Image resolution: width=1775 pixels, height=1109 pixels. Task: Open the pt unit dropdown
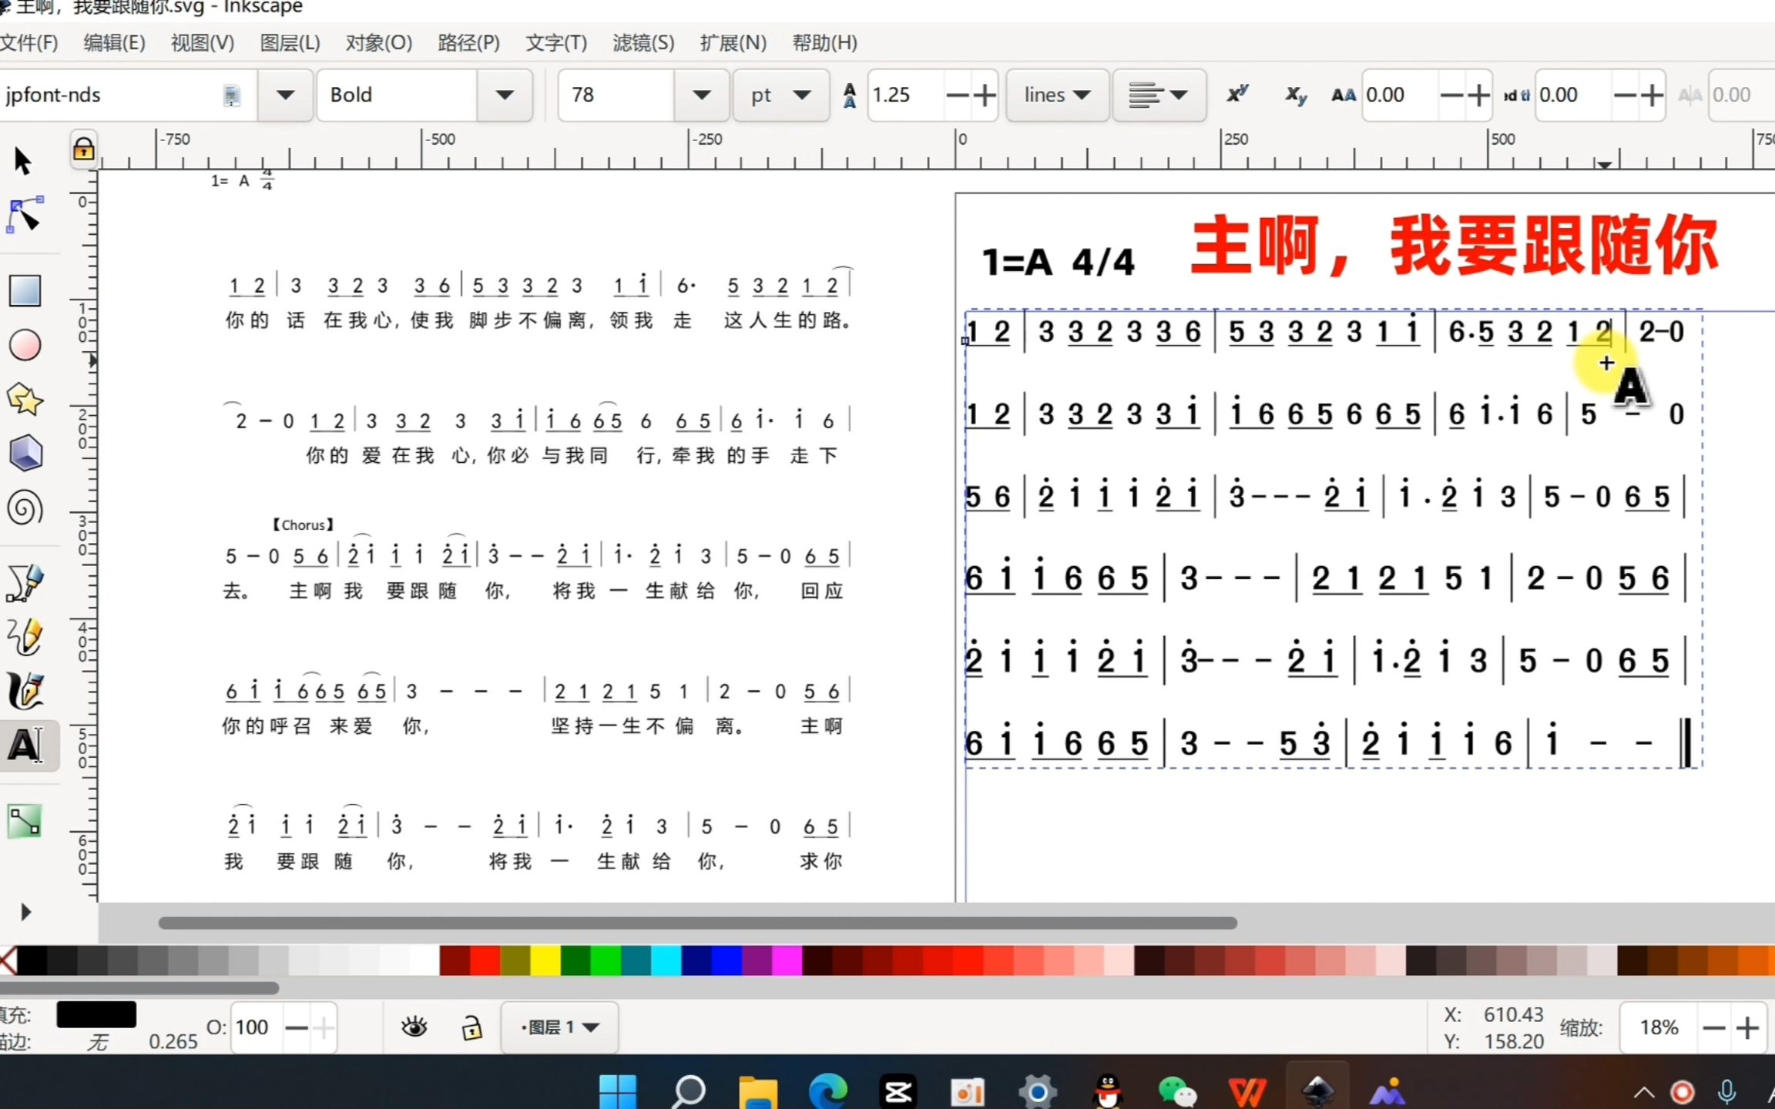click(x=780, y=95)
